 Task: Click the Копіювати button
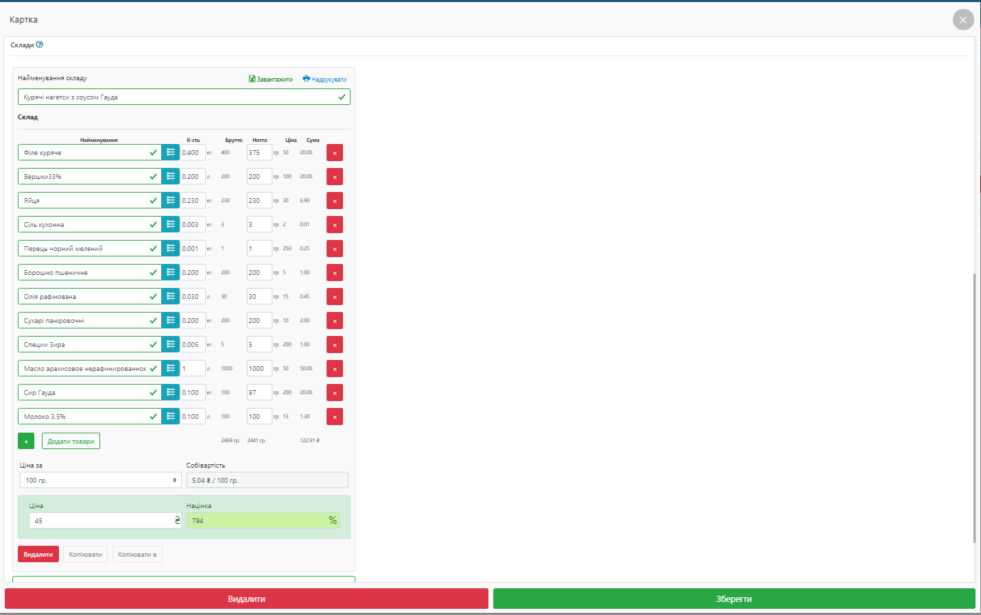(85, 555)
